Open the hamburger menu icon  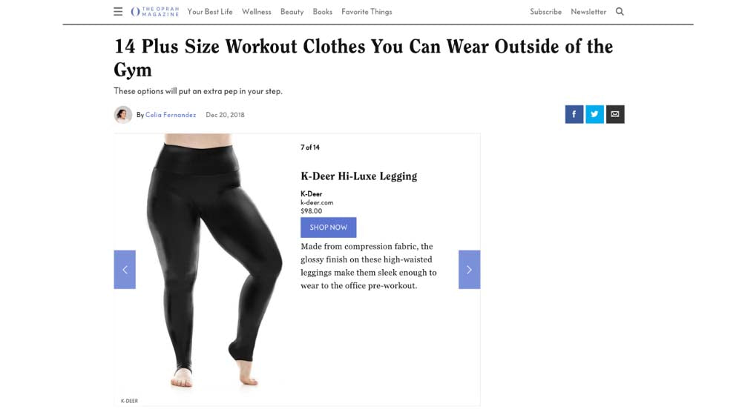118,12
